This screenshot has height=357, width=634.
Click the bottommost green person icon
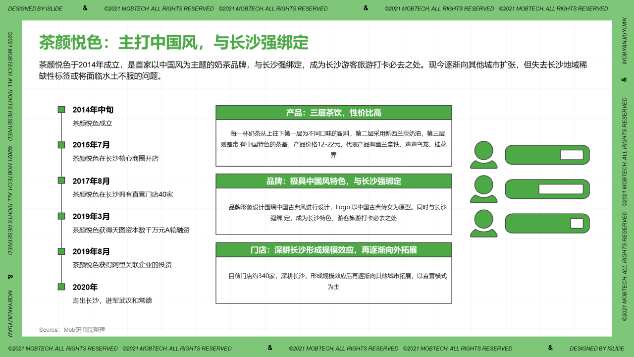(484, 224)
